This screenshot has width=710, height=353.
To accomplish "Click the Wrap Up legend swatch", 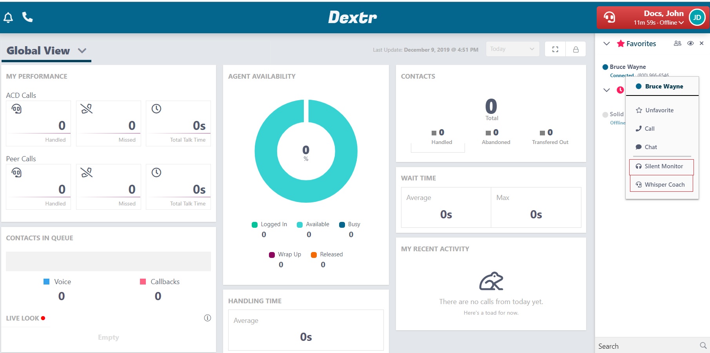I will (x=272, y=255).
